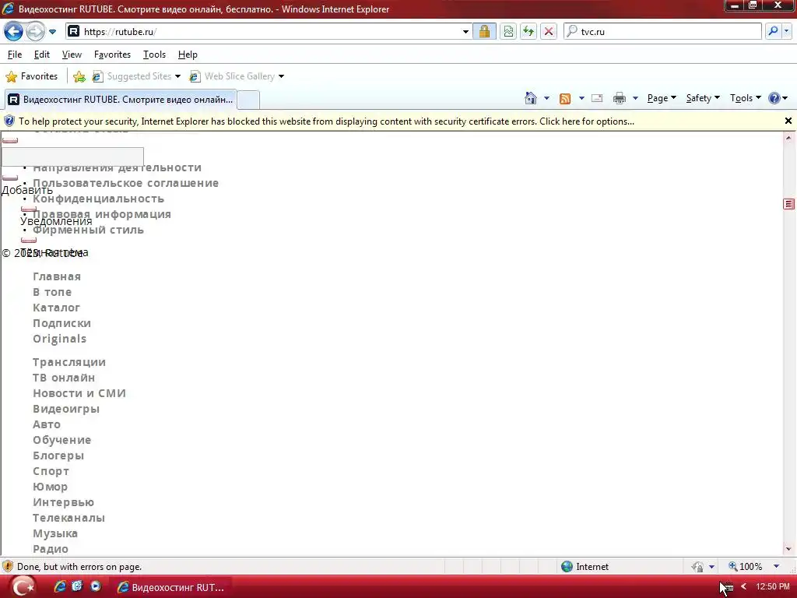Click the security certificate warning information bar
The width and height of the screenshot is (797, 598).
click(x=326, y=121)
